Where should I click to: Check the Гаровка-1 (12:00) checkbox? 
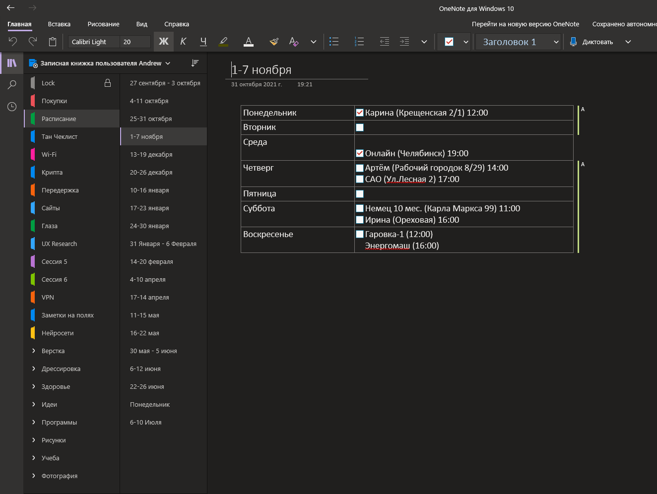coord(360,234)
